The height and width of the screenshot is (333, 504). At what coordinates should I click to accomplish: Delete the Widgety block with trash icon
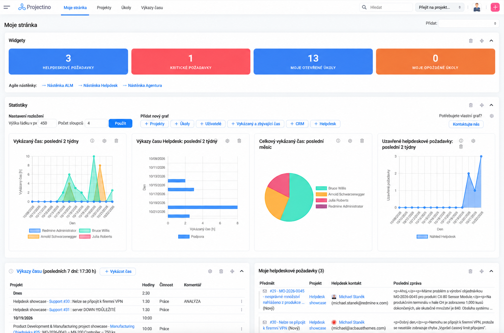click(x=471, y=41)
